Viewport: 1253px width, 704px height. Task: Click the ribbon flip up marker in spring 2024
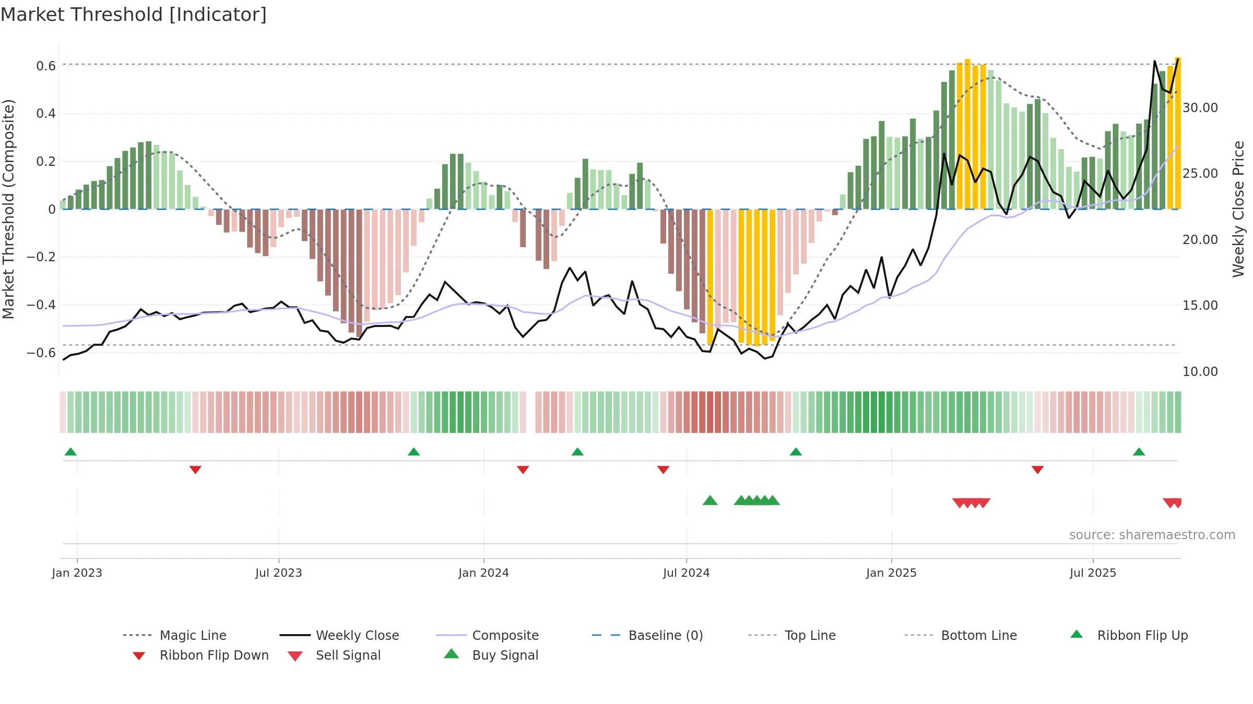577,452
